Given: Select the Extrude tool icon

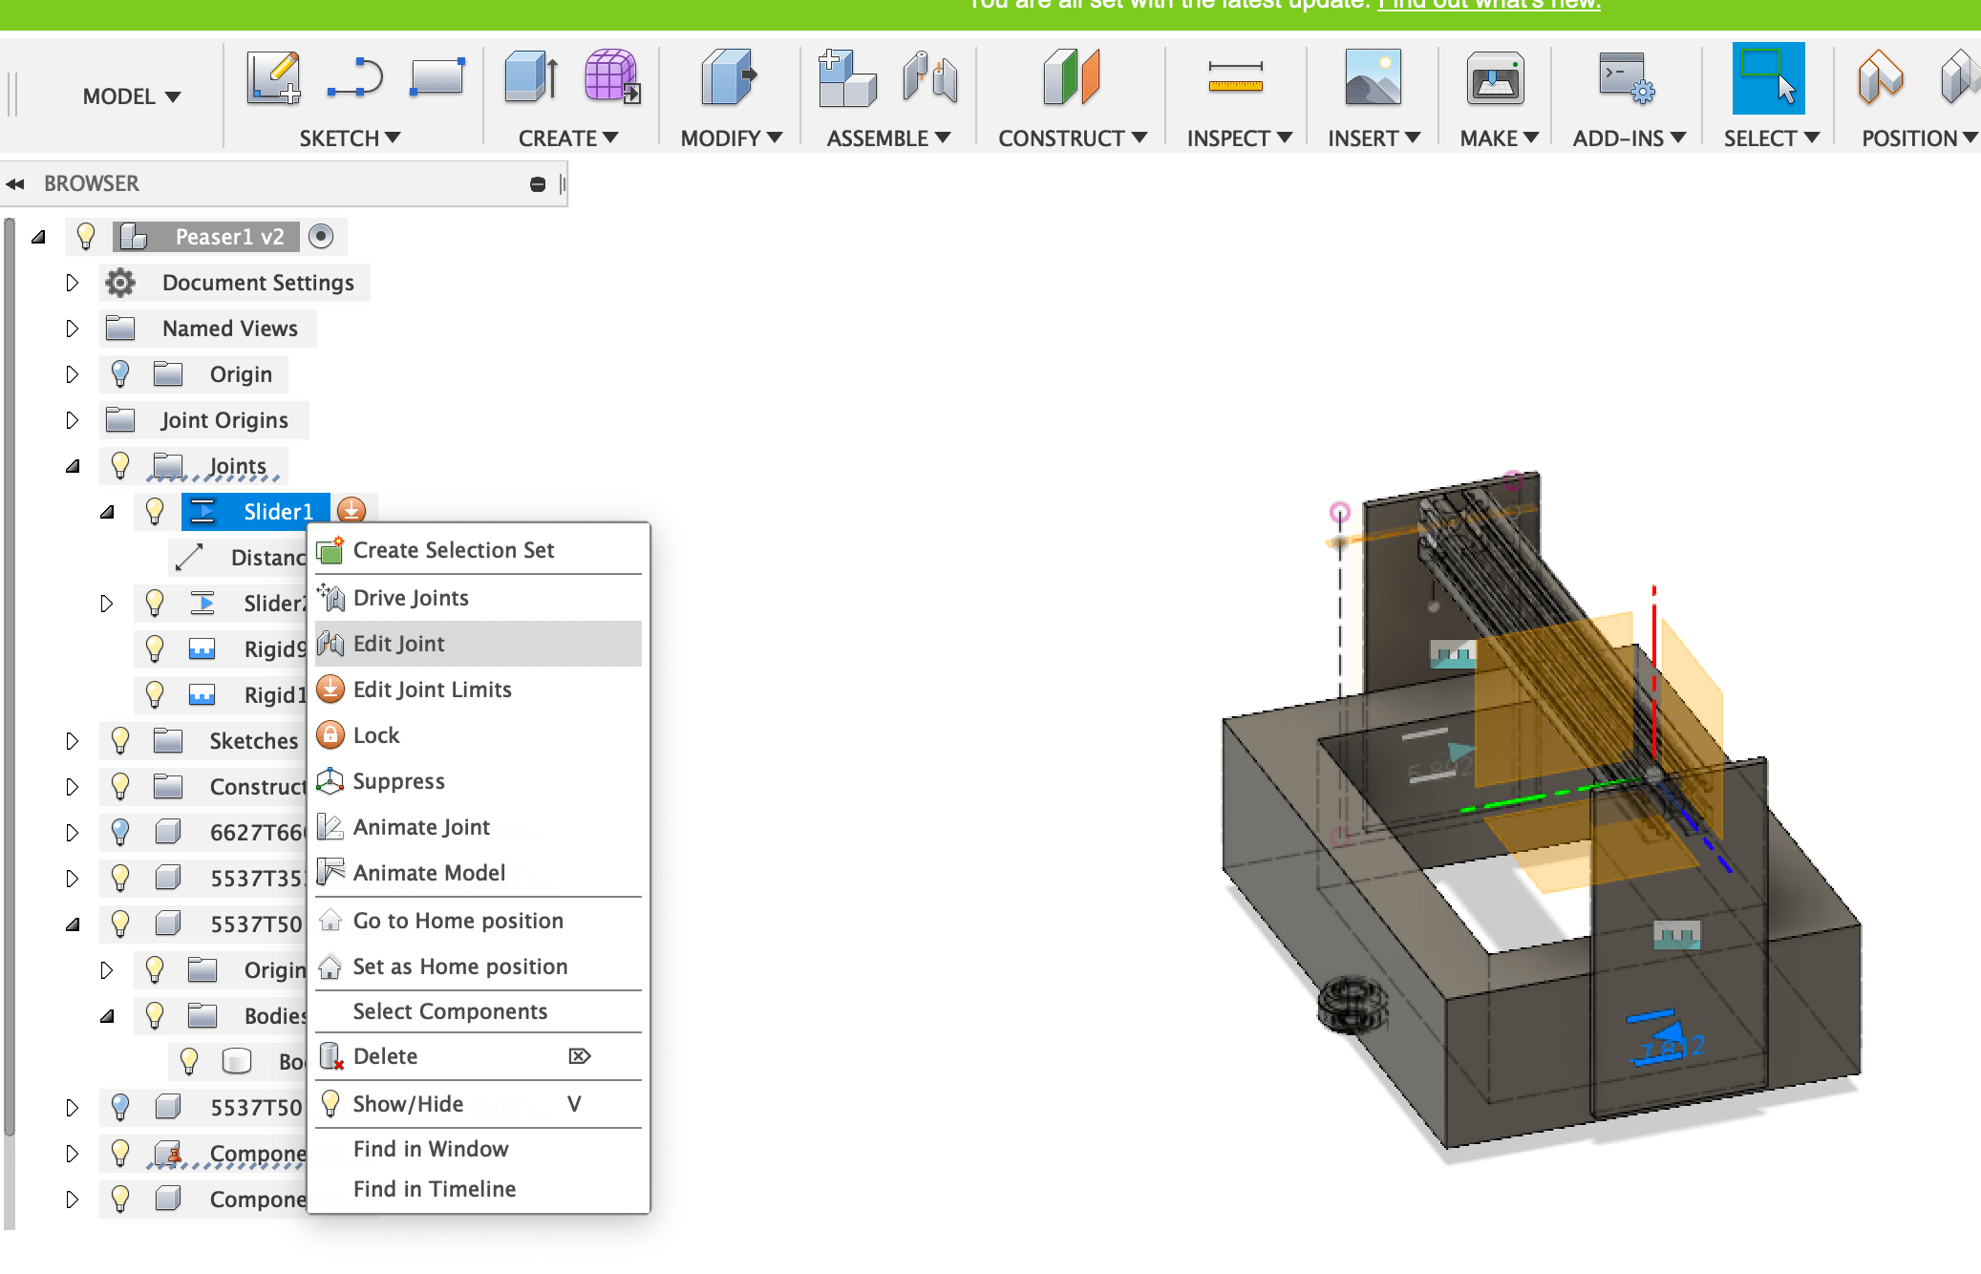Looking at the screenshot, I should [x=531, y=78].
